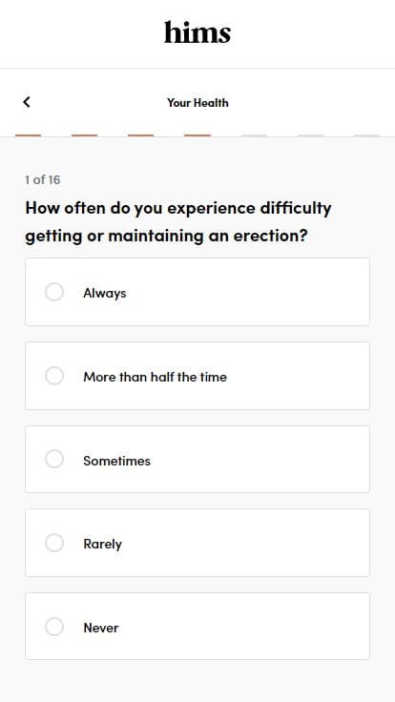Click the 1 of 16 step counter
This screenshot has height=702, width=395.
click(x=43, y=180)
